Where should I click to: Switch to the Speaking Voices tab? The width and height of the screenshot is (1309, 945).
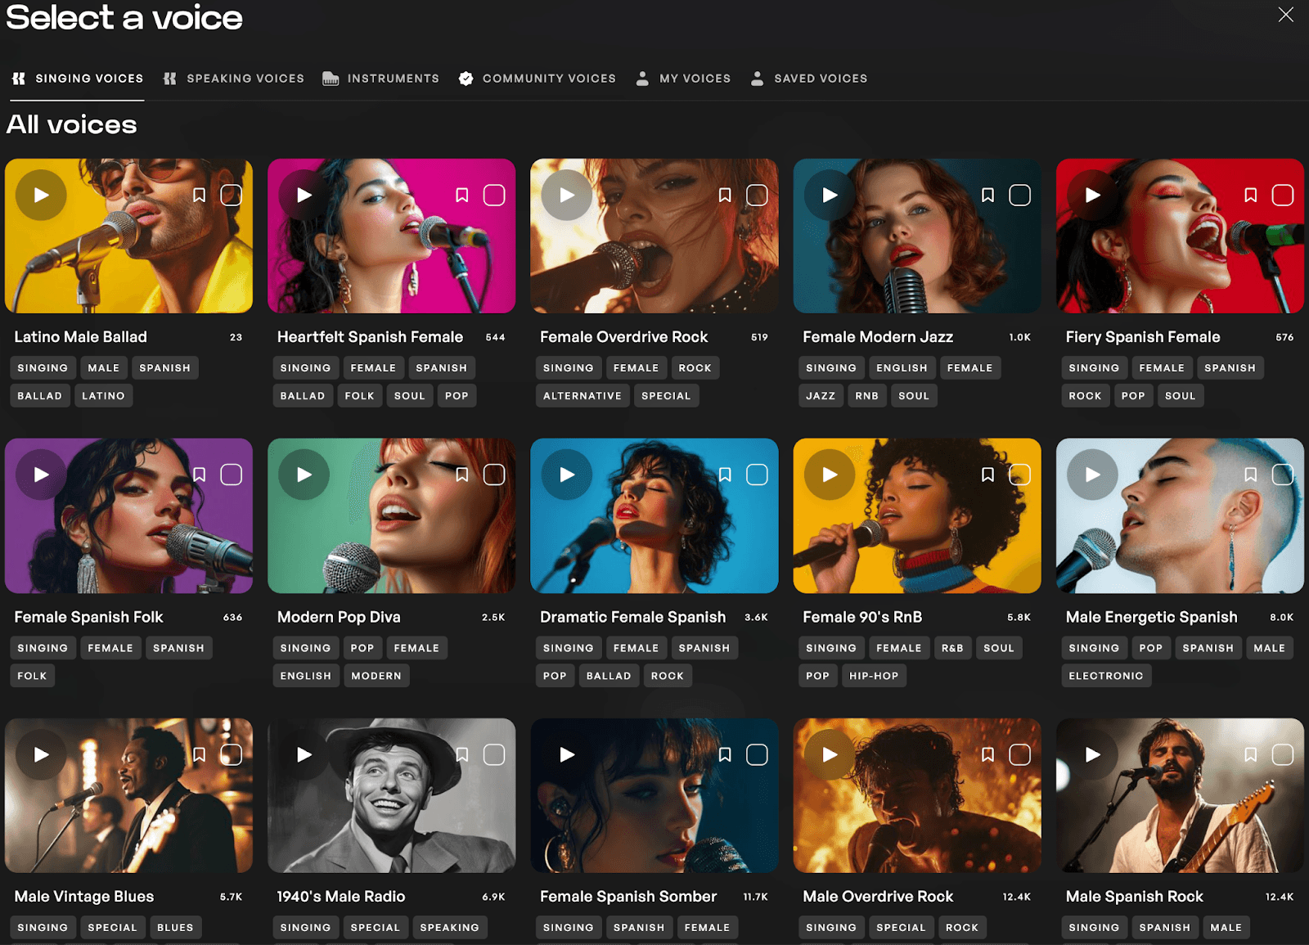click(234, 79)
